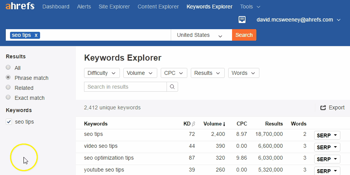Switch to Site Explorer

pos(114,7)
